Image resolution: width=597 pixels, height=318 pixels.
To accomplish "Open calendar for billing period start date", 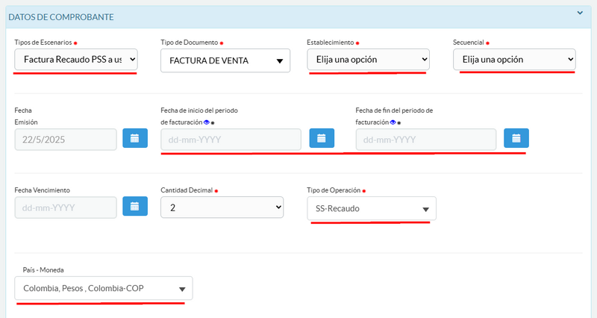I will (x=321, y=139).
